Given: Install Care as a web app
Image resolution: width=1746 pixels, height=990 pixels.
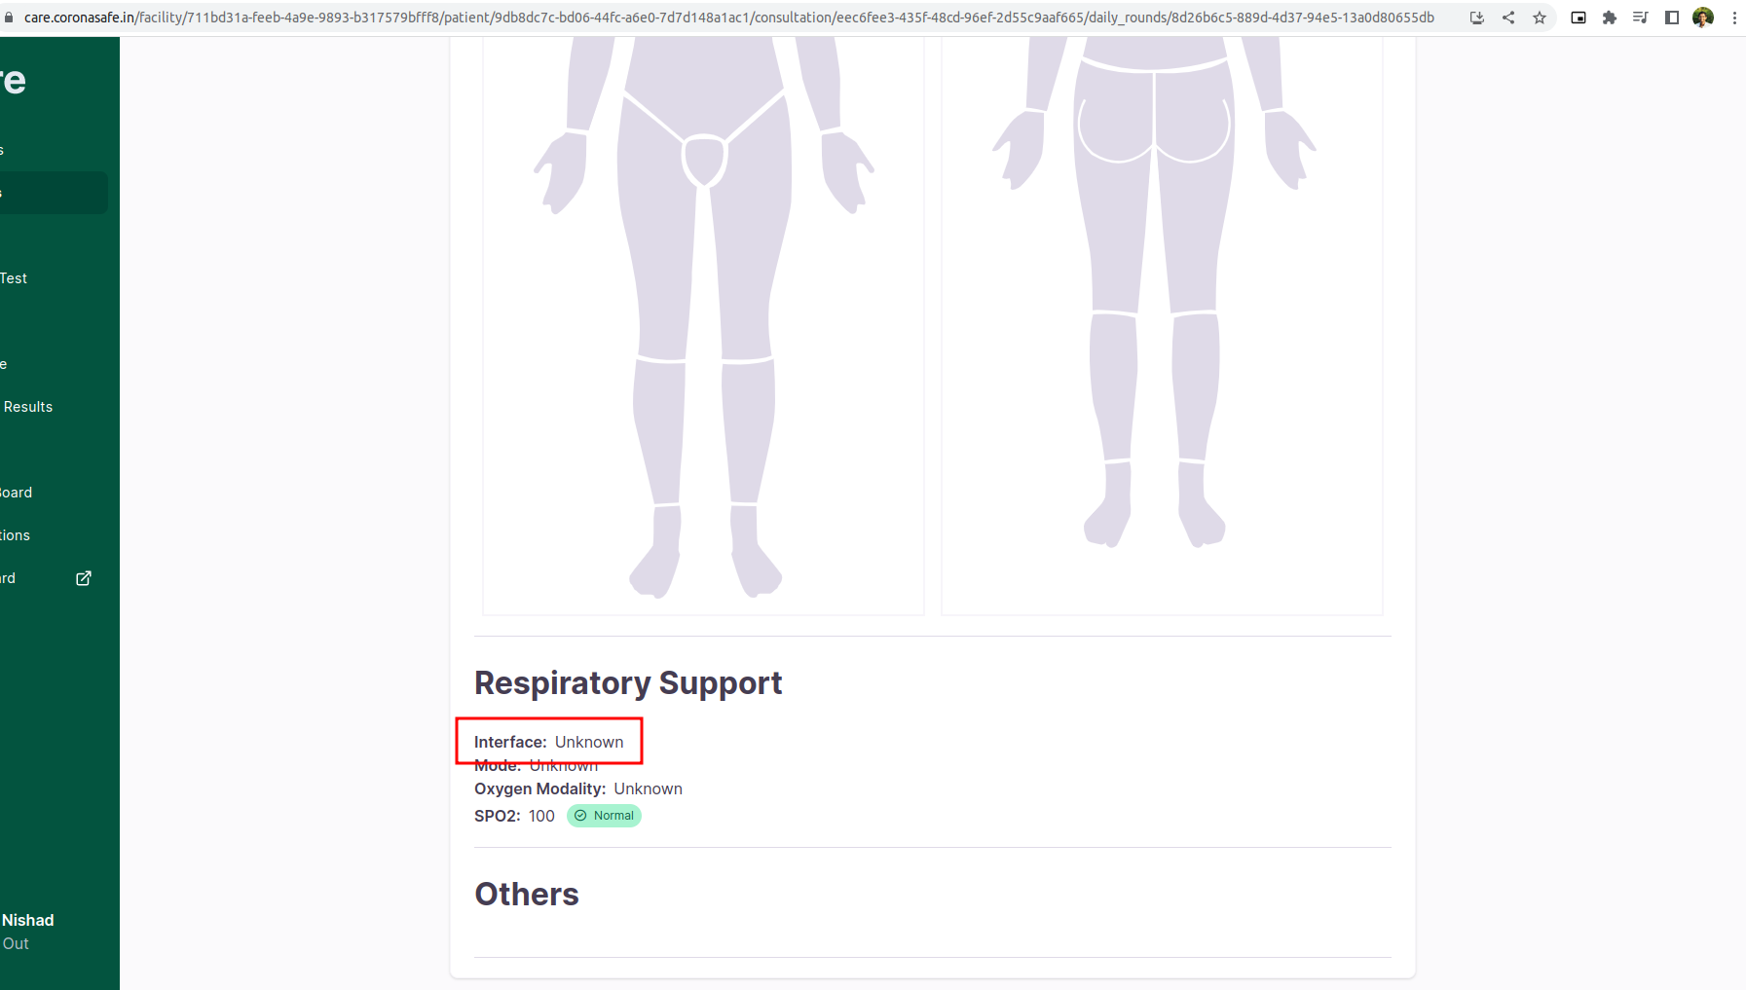Looking at the screenshot, I should click(1478, 17).
